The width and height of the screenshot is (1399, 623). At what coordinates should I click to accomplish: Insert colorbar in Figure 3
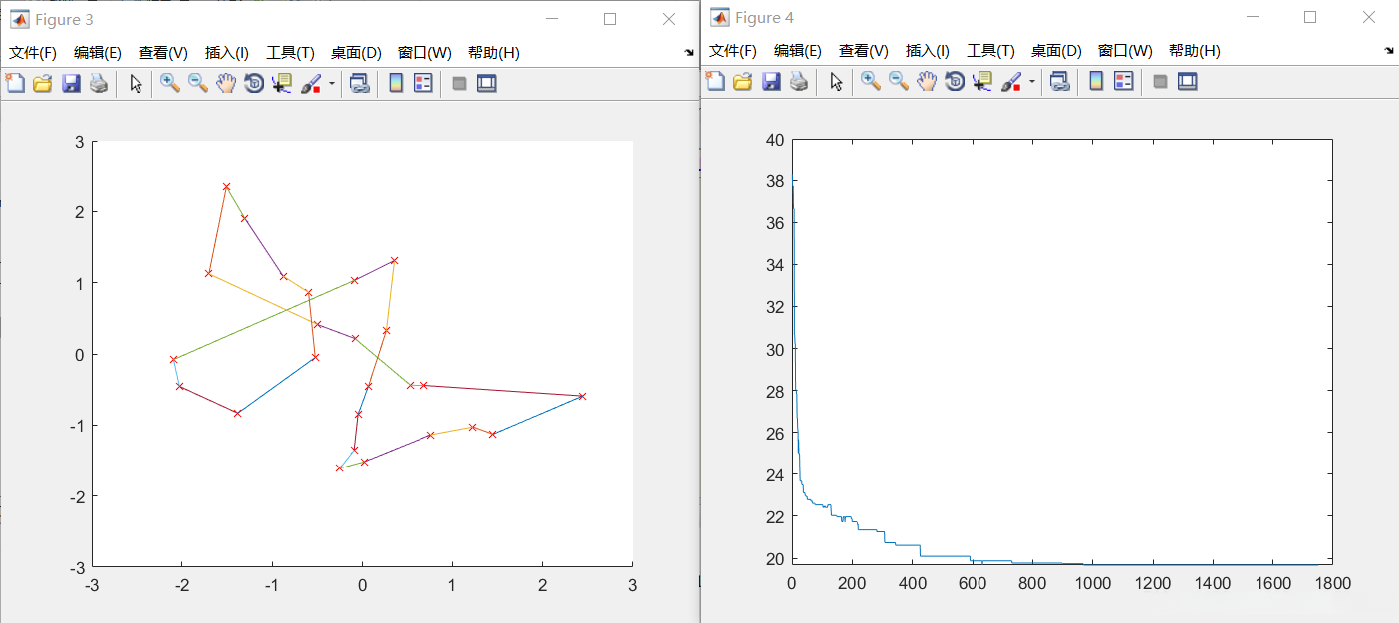coord(396,83)
